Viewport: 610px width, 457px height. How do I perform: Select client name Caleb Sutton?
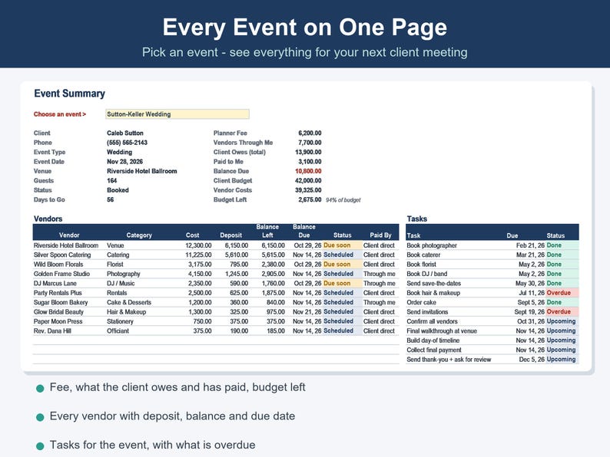point(125,133)
